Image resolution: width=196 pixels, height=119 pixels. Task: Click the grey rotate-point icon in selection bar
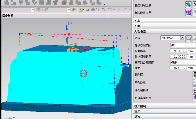pyautogui.click(x=98, y=10)
